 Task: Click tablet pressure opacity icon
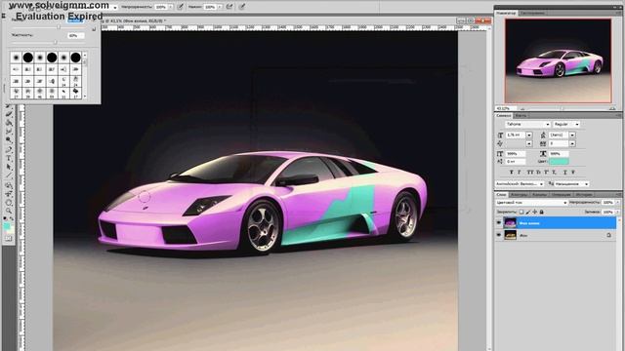click(181, 7)
